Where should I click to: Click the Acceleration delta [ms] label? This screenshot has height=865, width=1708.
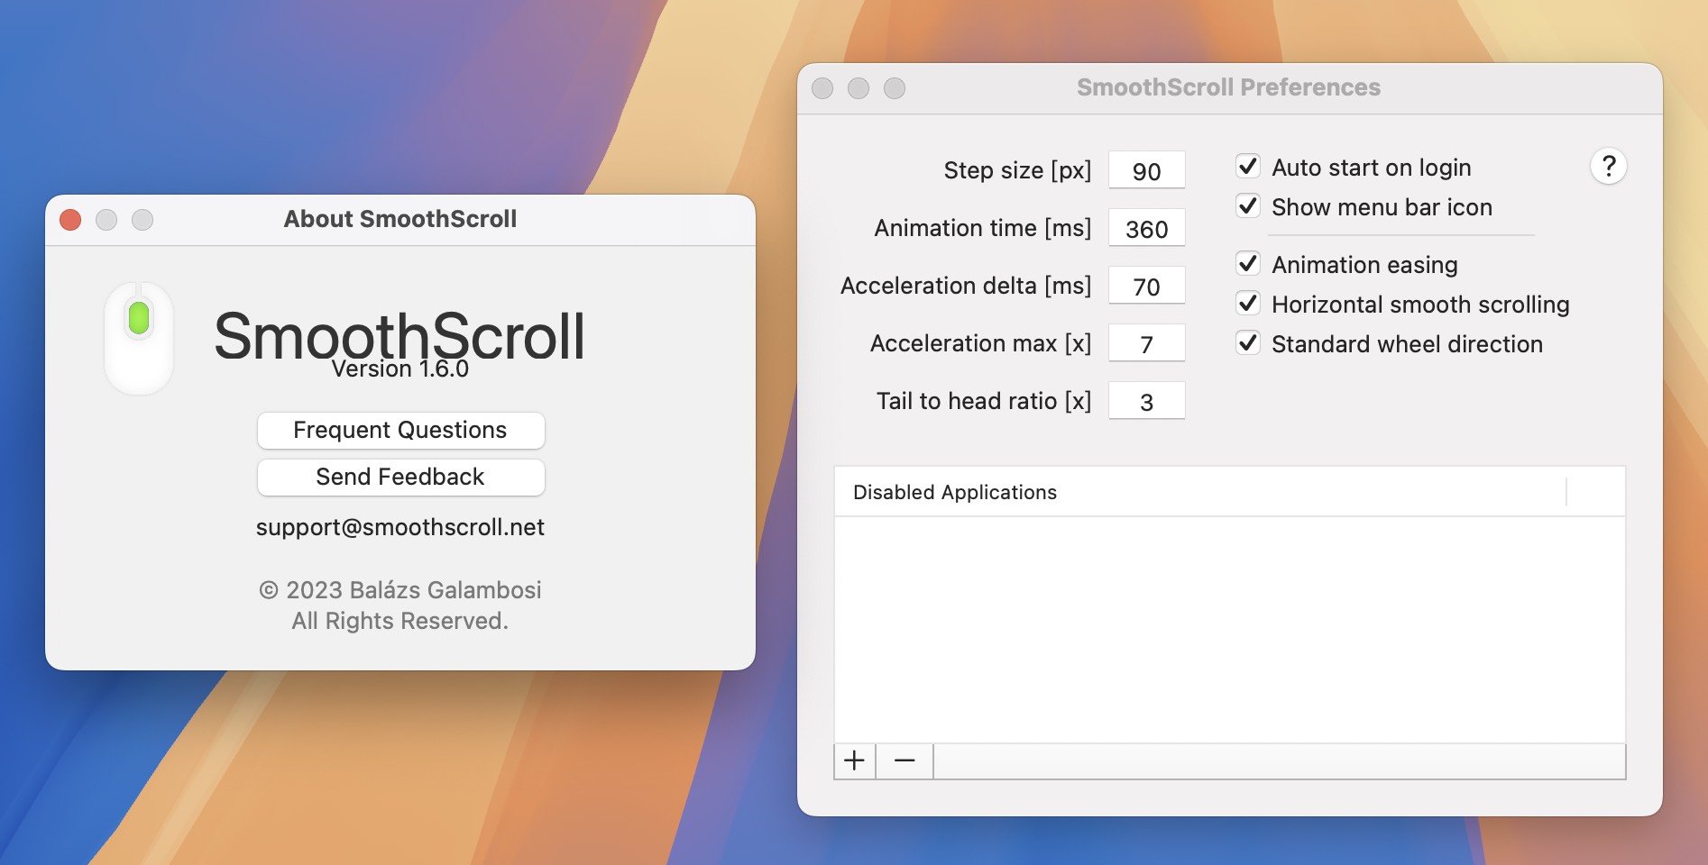[966, 286]
